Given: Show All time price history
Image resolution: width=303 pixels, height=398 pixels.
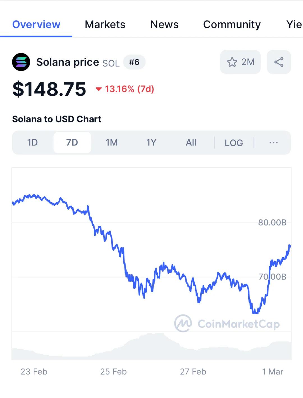Looking at the screenshot, I should (x=191, y=143).
